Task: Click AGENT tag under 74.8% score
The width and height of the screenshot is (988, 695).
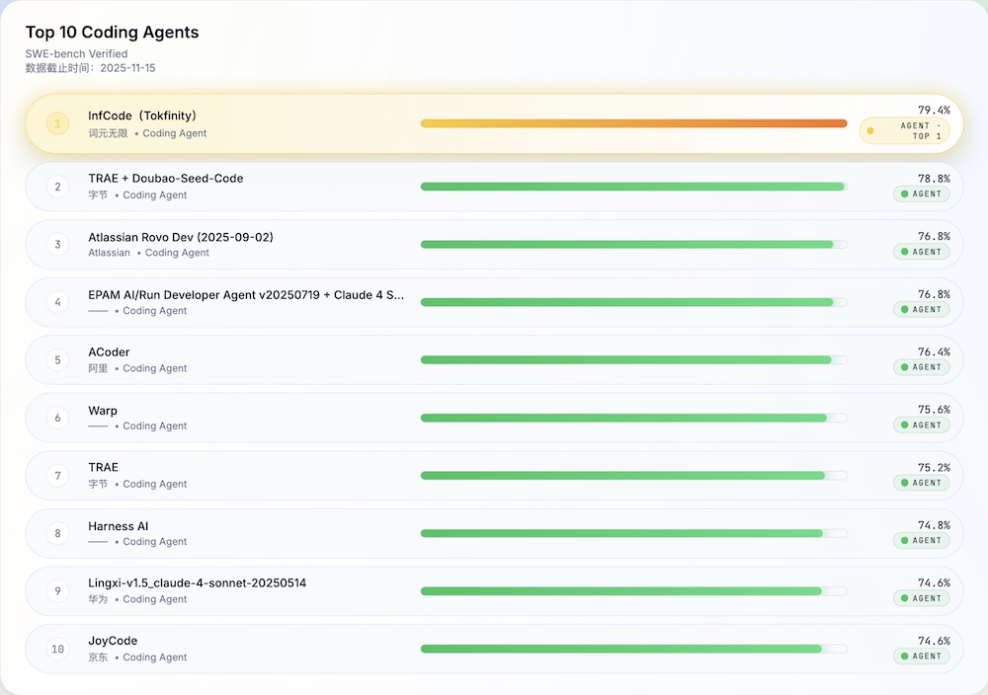Action: tap(921, 541)
